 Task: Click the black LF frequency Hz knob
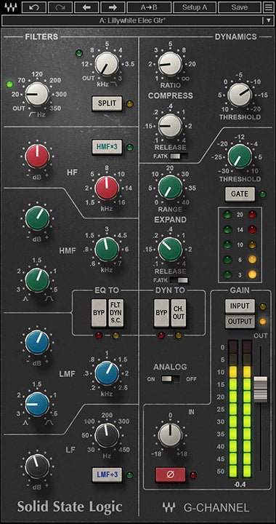click(107, 434)
